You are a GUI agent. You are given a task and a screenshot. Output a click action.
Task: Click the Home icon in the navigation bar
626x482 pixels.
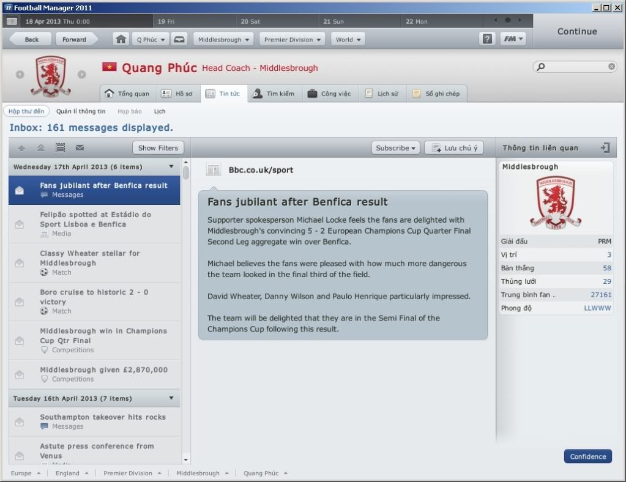(121, 39)
